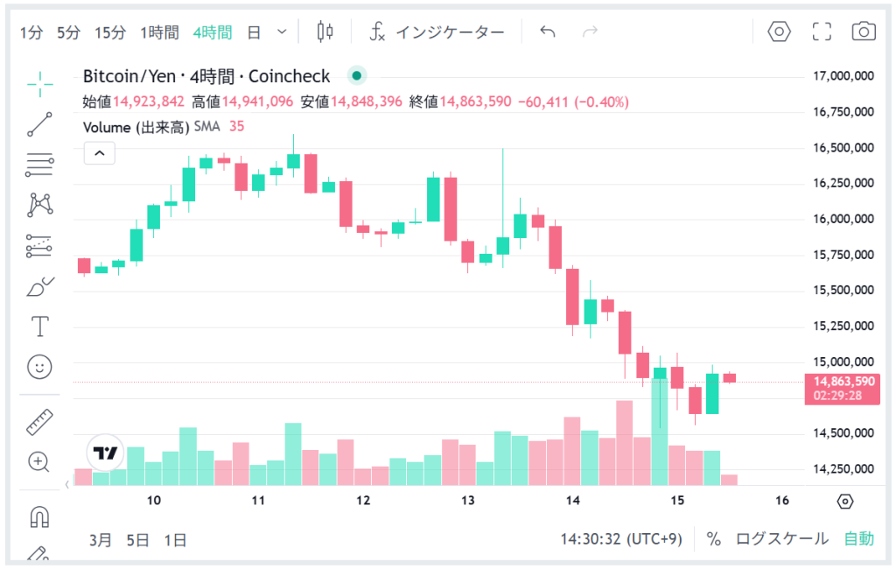Screen dimensions: 896x569
Task: Toggle percent scale mode
Action: pyautogui.click(x=714, y=539)
